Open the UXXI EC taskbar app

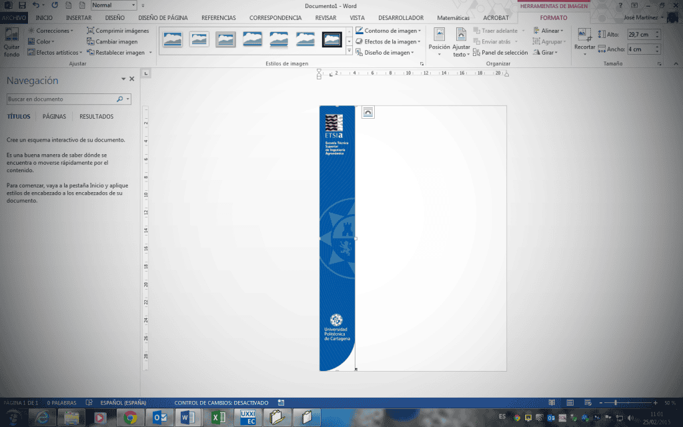(x=248, y=418)
